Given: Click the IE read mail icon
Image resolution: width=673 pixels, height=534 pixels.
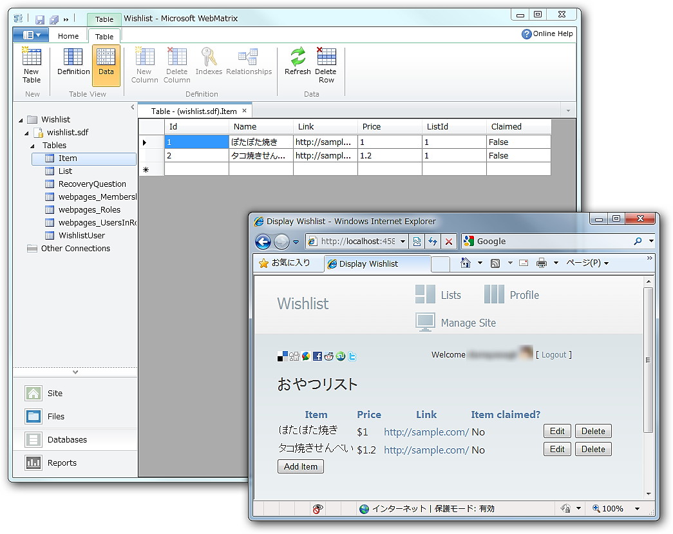Looking at the screenshot, I should 524,263.
